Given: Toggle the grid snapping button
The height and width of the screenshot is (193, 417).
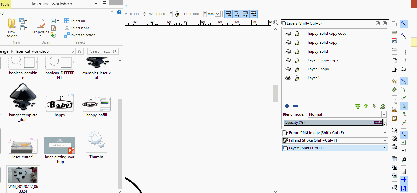Looking at the screenshot, I should tap(404, 180).
